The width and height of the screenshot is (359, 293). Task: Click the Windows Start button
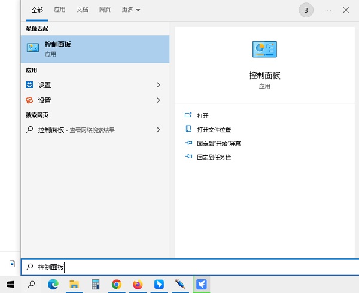click(x=10, y=284)
